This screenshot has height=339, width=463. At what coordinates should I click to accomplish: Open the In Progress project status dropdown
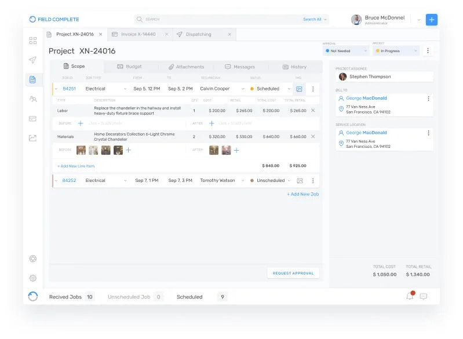point(396,51)
